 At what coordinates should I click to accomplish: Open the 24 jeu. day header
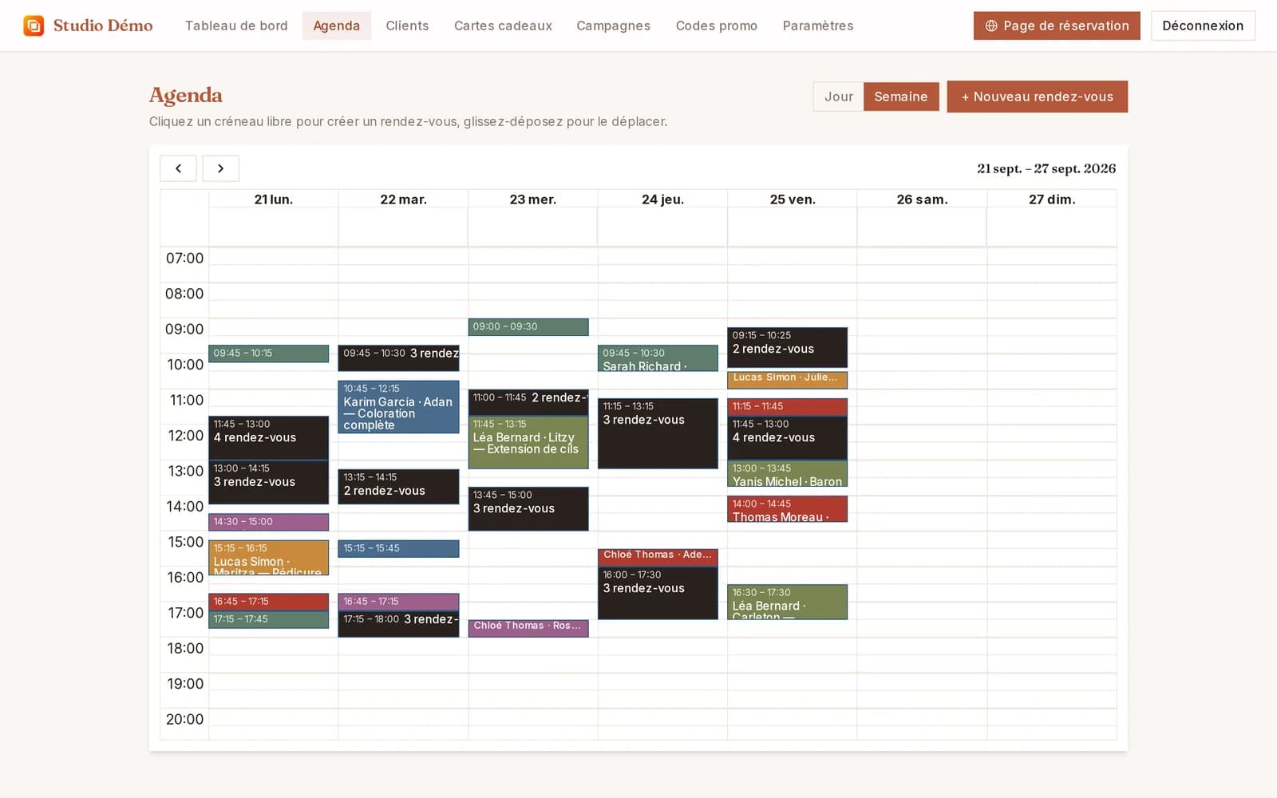(x=662, y=199)
